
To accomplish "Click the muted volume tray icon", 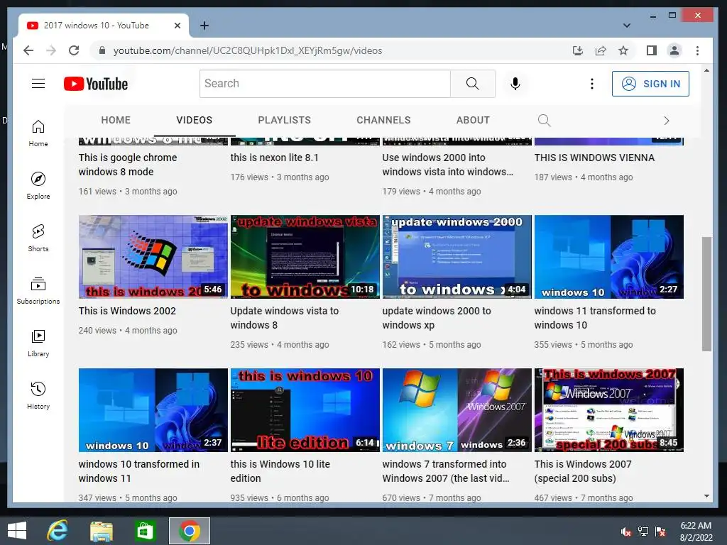I will point(626,532).
